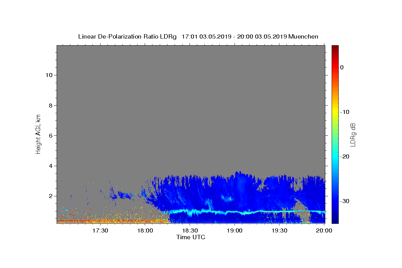Click the 19:00 time axis tick label
This screenshot has height=268, width=402.
coord(234,231)
